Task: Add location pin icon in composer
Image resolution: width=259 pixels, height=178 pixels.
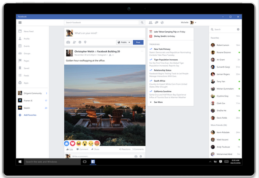Action: 85,42
